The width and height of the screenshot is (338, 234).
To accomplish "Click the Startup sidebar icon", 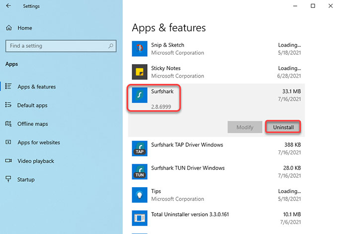I will point(8,179).
